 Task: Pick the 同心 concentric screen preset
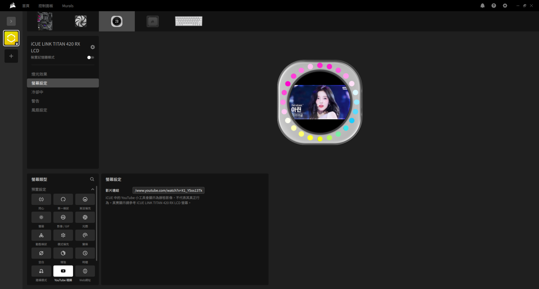(x=41, y=199)
